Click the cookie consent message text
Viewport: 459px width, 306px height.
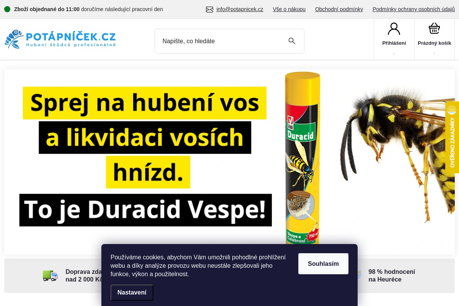[x=198, y=265]
